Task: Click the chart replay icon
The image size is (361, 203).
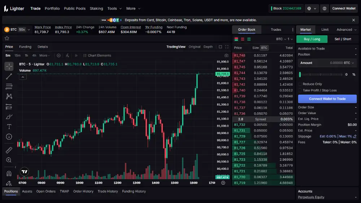Action: [76, 56]
